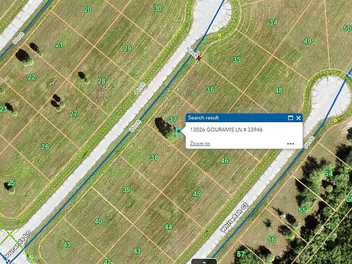
Task: Open the three-dot more options menu
Action: [290, 144]
